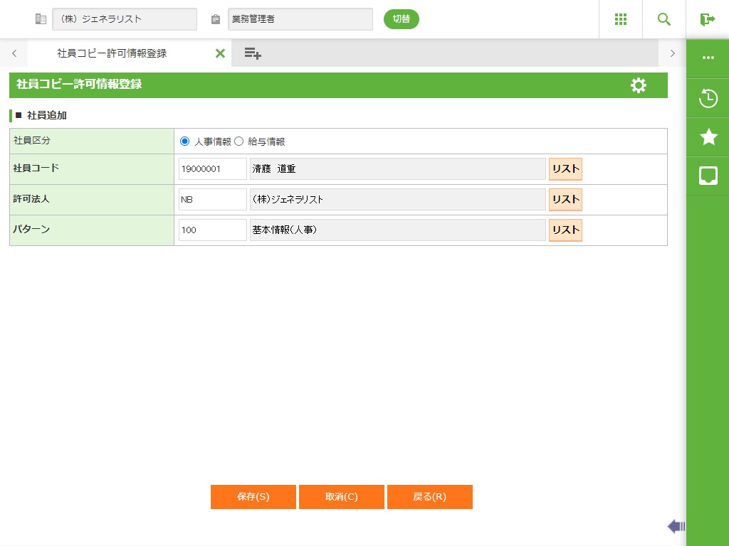Switch to the 社員コピー許可情報登録 tab
729x546 pixels.
pos(112,53)
